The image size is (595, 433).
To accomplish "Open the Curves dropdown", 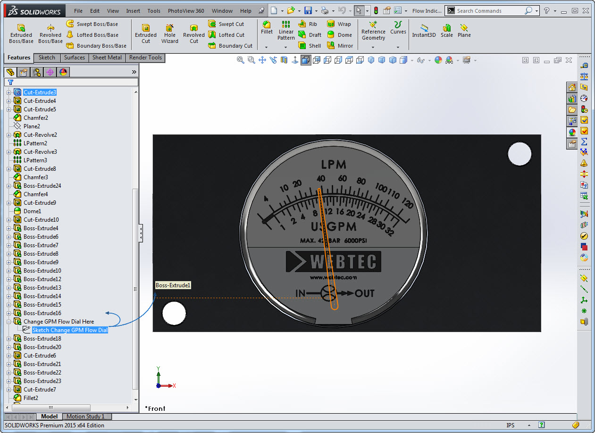I will click(x=398, y=47).
